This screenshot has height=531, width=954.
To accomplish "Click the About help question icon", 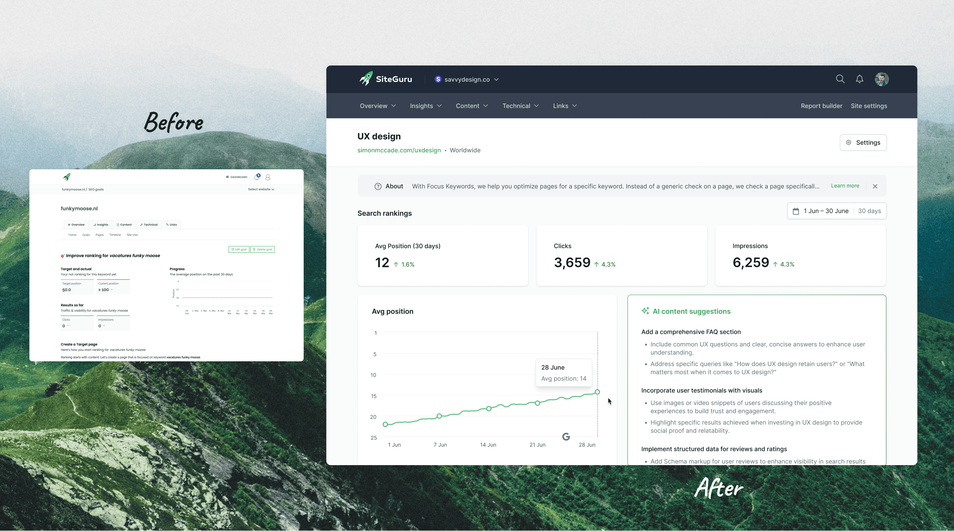I will (378, 186).
